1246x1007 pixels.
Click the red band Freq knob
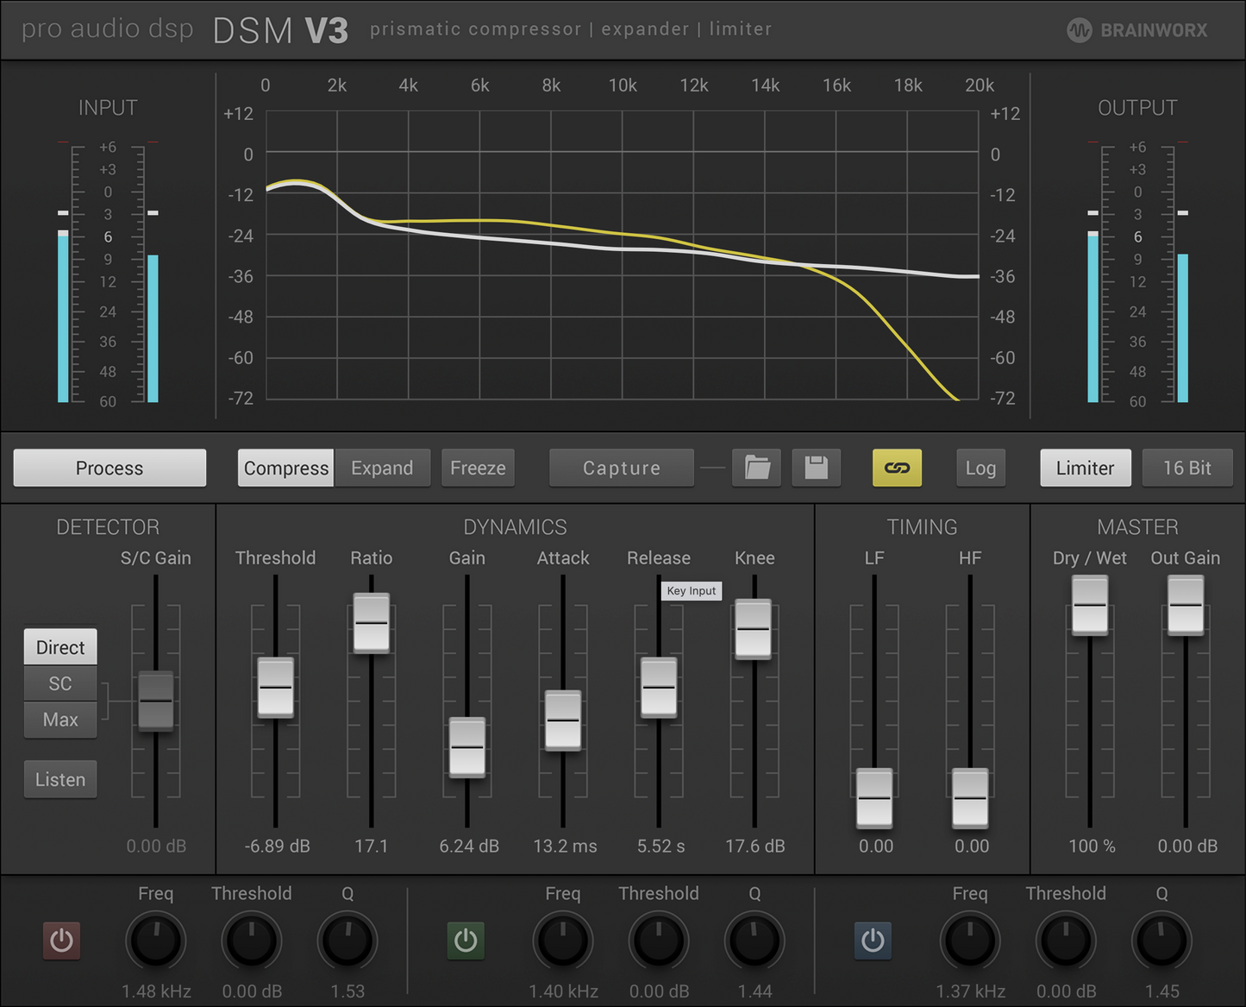(156, 941)
